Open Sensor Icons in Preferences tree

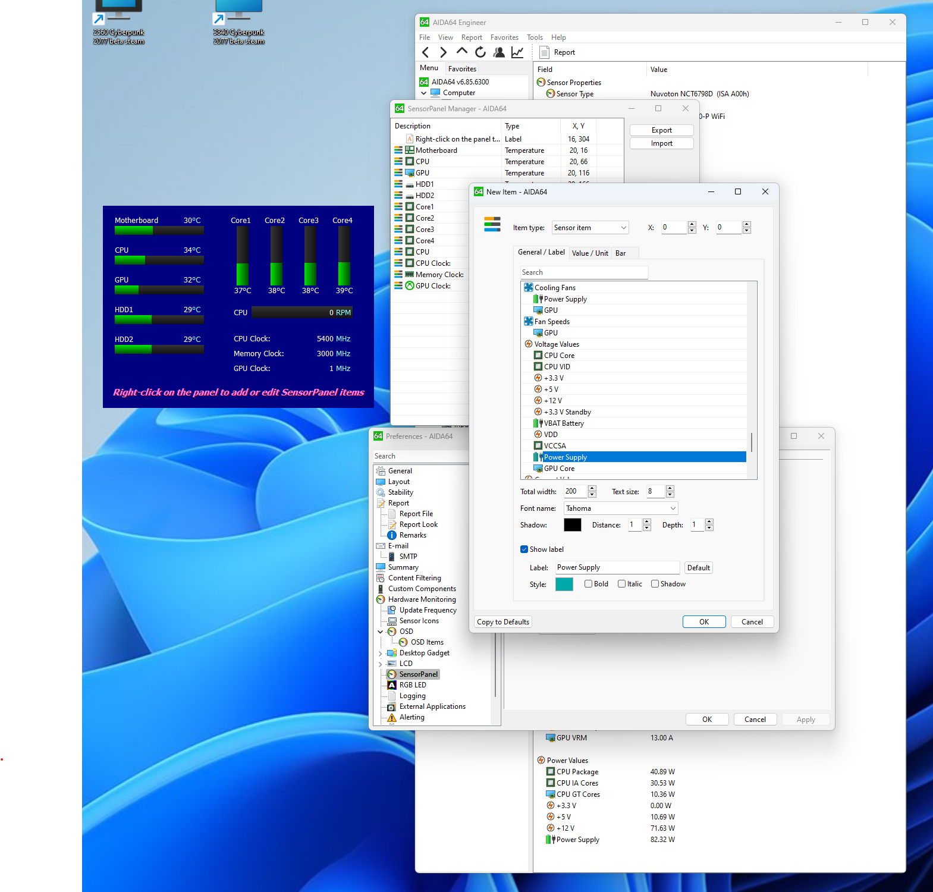[419, 621]
